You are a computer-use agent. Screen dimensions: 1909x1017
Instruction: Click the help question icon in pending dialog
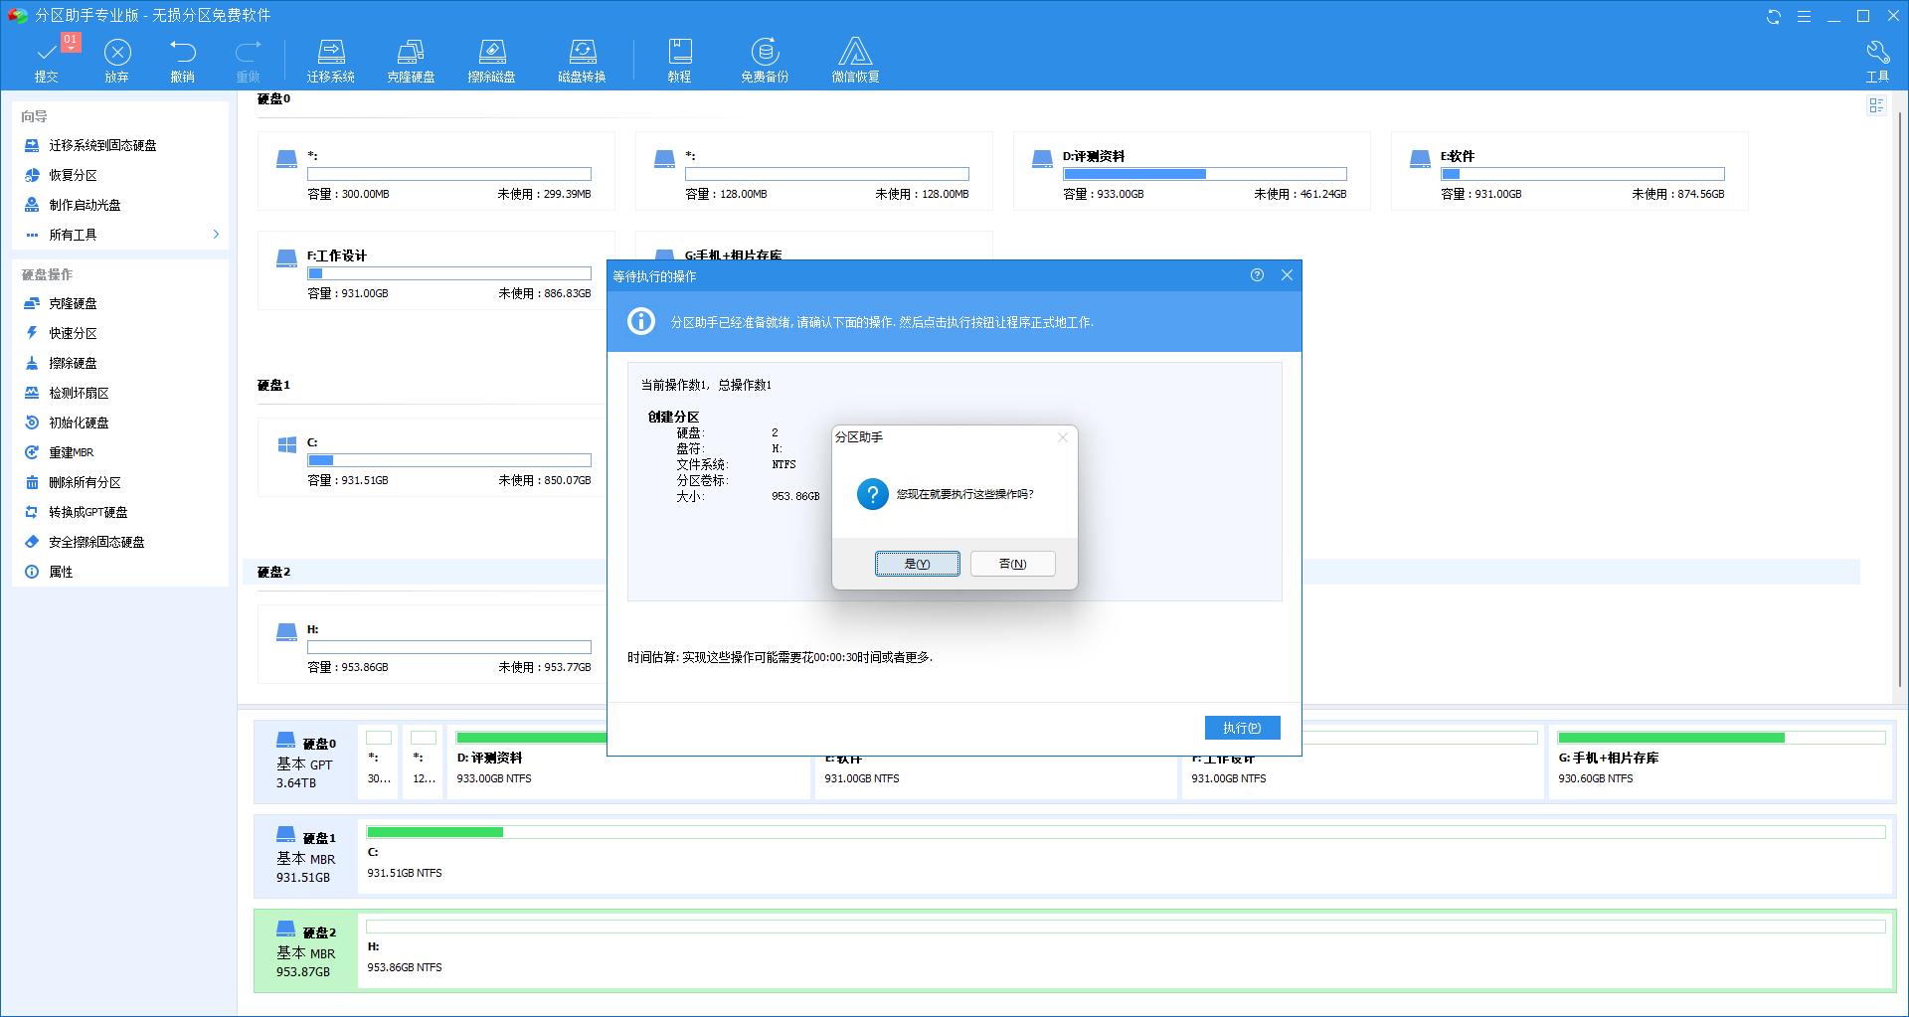(x=1257, y=275)
